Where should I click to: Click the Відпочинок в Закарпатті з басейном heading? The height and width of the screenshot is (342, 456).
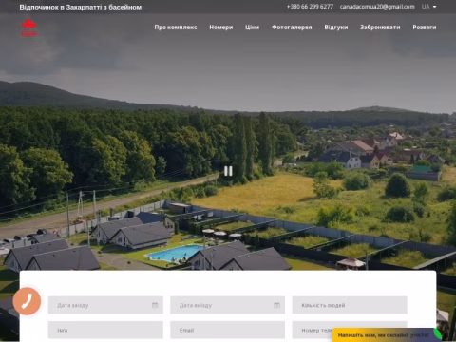click(81, 7)
